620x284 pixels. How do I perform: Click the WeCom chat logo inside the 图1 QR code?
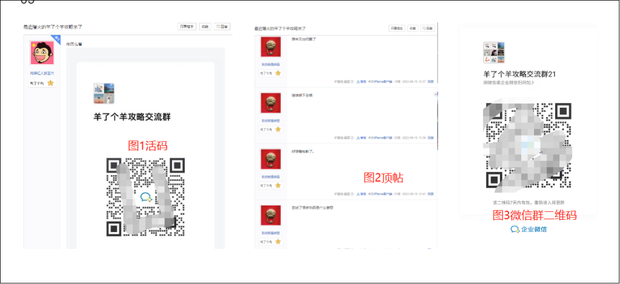pos(147,197)
